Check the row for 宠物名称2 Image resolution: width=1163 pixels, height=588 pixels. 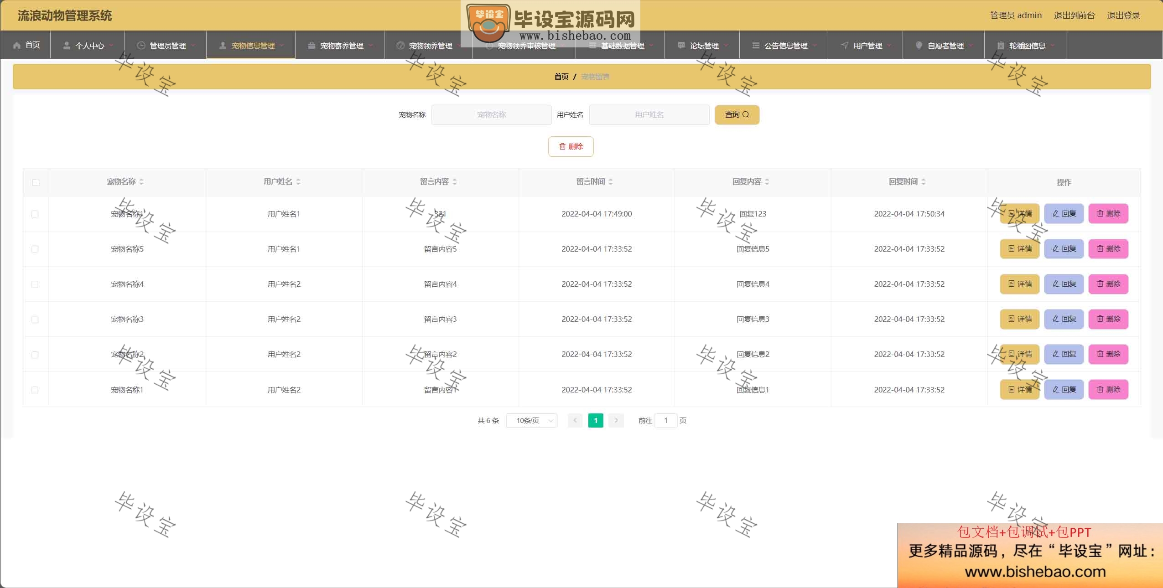pos(35,355)
